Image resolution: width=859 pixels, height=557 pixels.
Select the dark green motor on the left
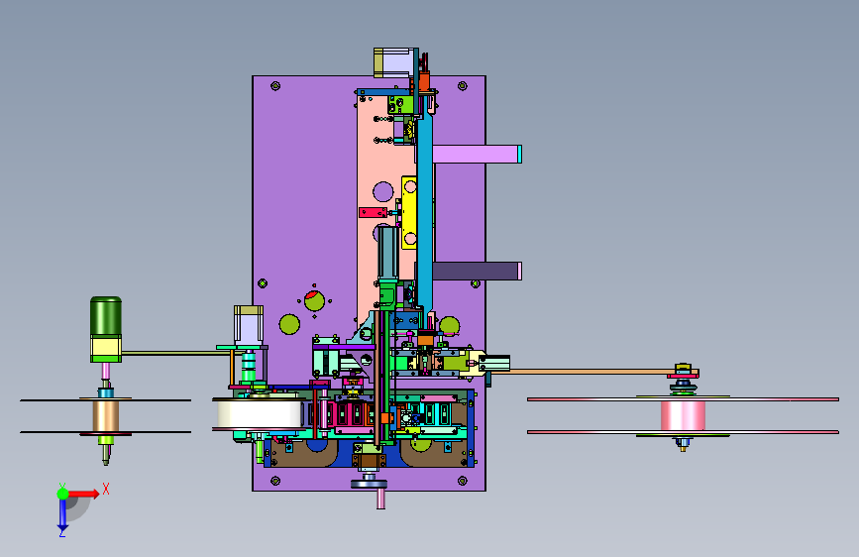click(106, 316)
